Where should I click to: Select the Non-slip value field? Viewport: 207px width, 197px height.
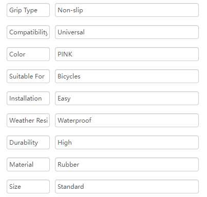coord(127,10)
